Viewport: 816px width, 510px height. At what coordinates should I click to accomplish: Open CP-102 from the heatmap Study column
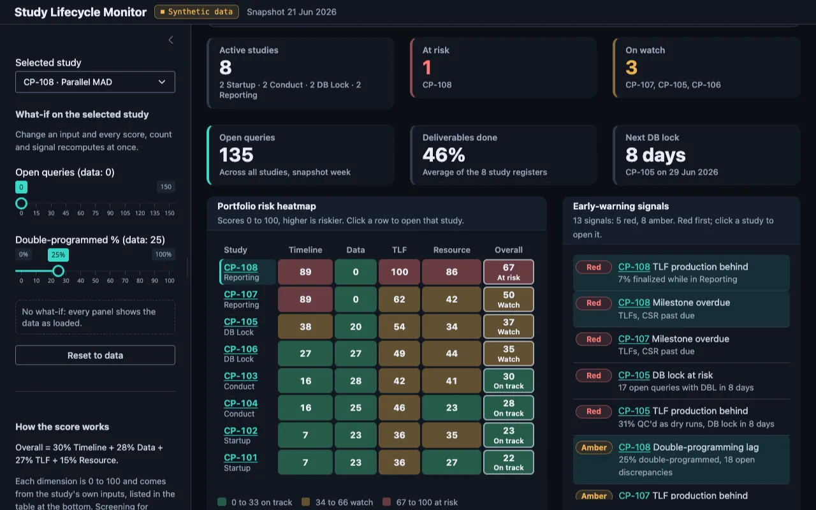point(241,431)
